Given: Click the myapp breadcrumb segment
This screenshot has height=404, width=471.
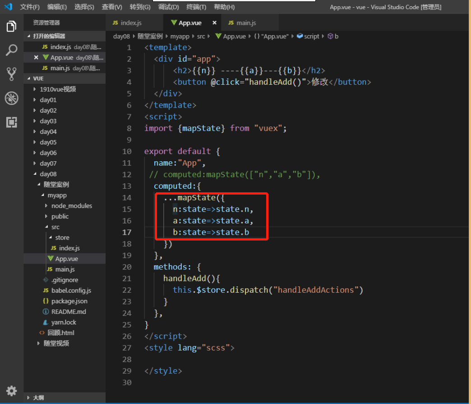Looking at the screenshot, I should (x=180, y=36).
